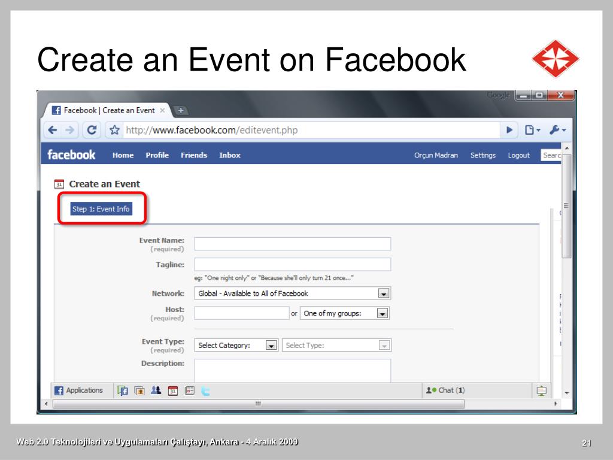Click the Logout link
The width and height of the screenshot is (613, 460).
tap(519, 155)
